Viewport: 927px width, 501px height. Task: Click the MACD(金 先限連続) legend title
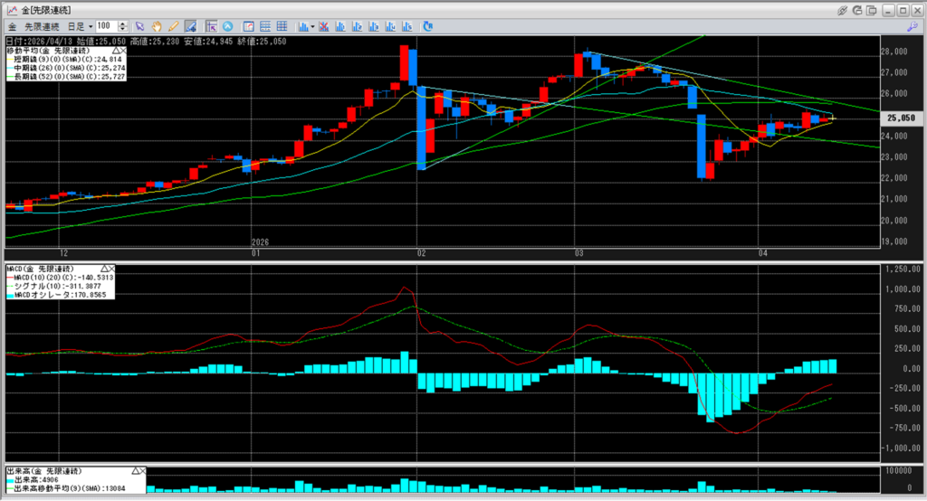point(40,269)
